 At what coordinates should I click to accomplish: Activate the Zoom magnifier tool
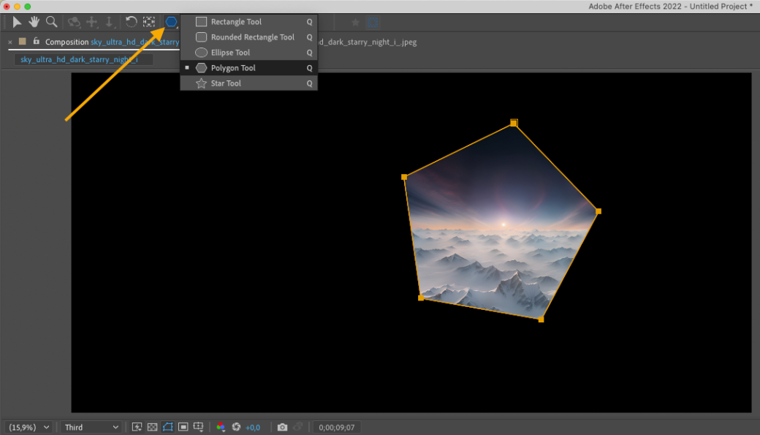pos(51,22)
